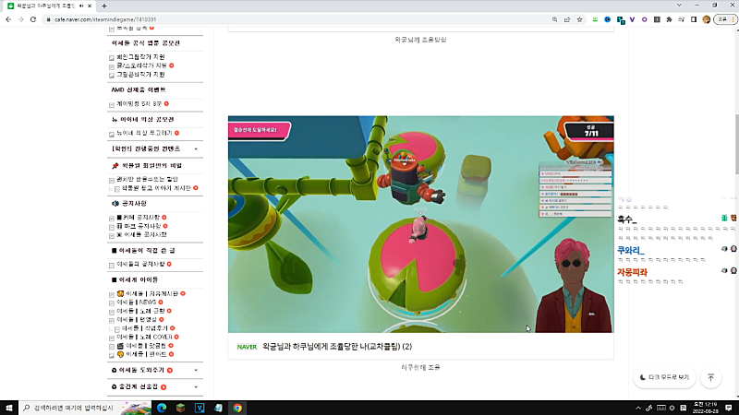Open the video title link ending (교차클립) (2)
Screen dimensions: 739x415
point(337,347)
